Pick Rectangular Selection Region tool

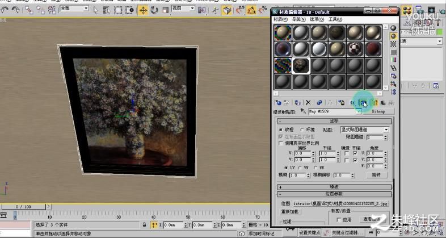[x=118, y=11]
